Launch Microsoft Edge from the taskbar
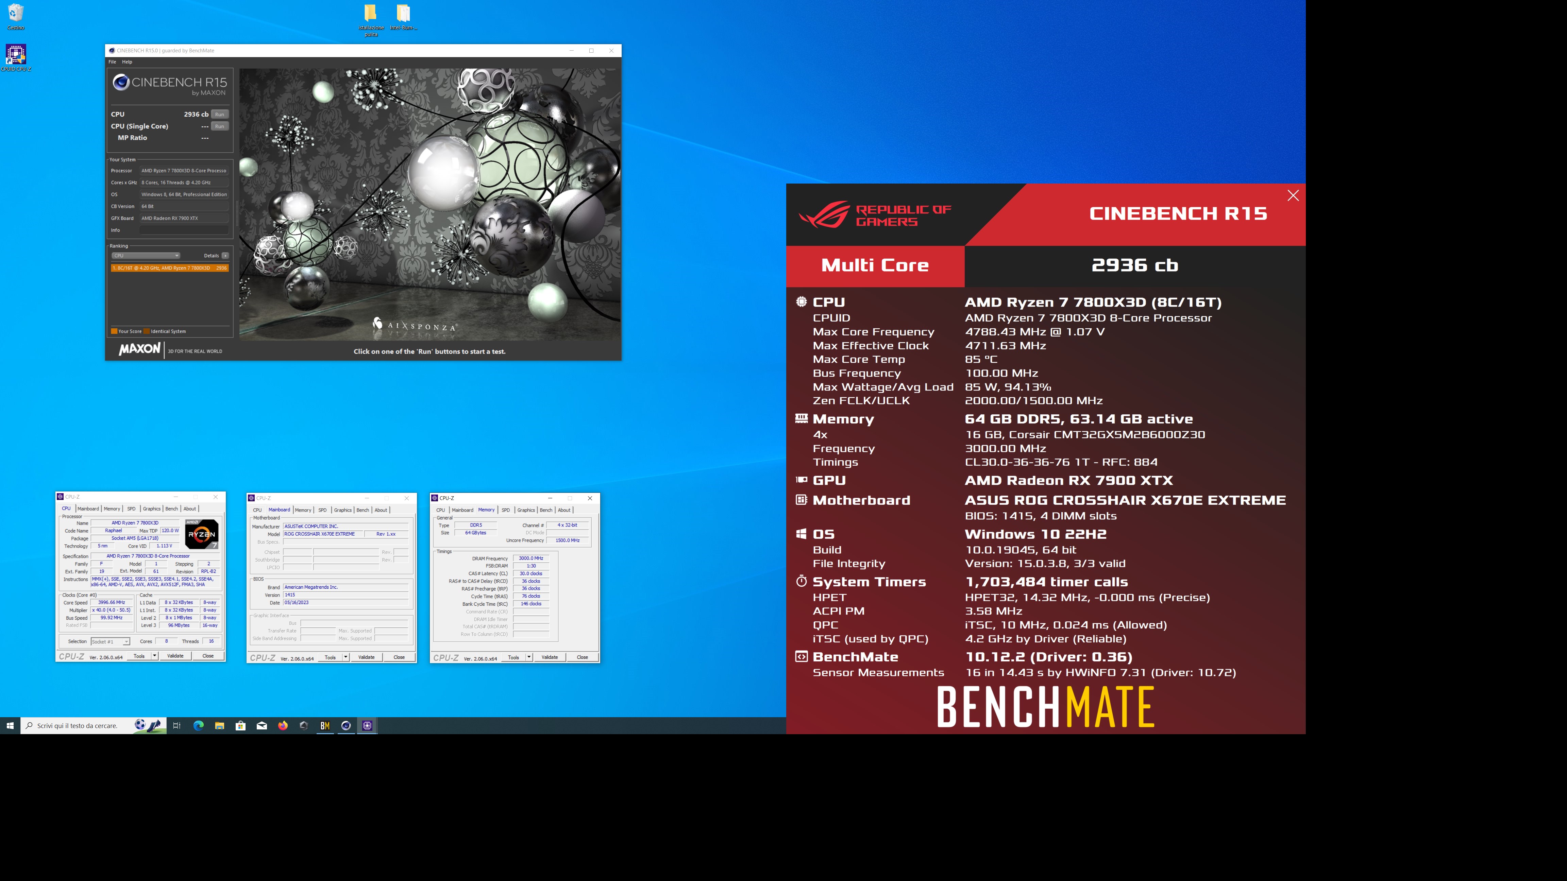Screen dimensions: 1567x881 click(x=198, y=725)
